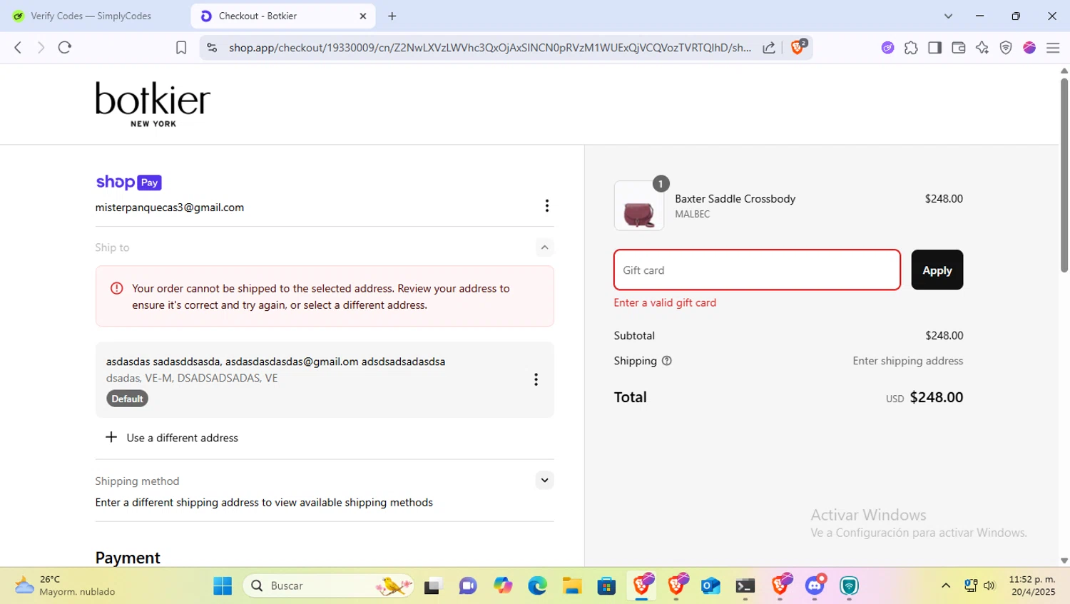Reload the checkout page
Screen dimensions: 1070x604
pos(65,48)
